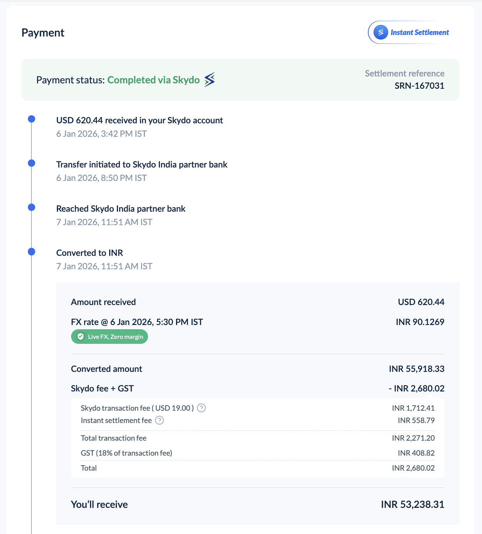Select the Converted to INR timeline dot
Viewport: 482px width, 534px height.
pyautogui.click(x=32, y=252)
